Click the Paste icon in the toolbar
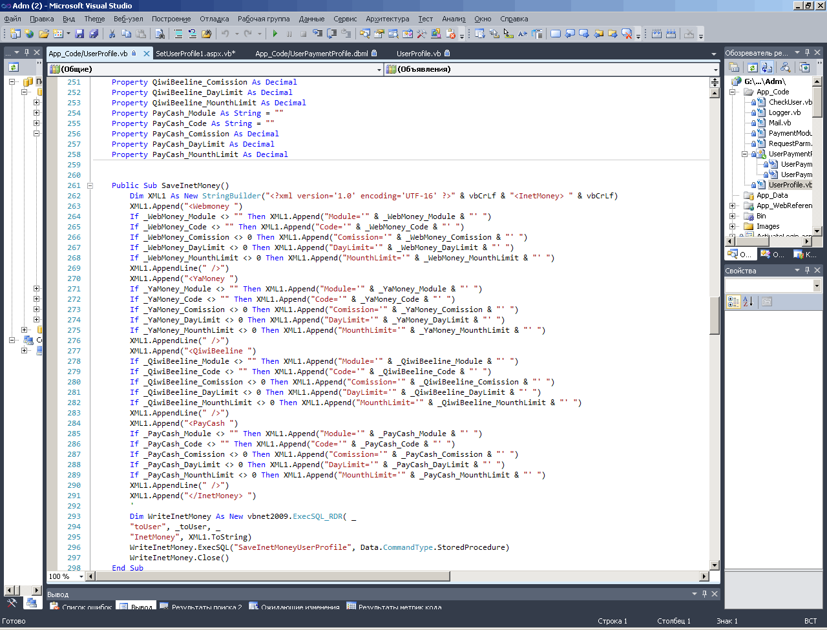This screenshot has width=827, height=630. (x=140, y=34)
